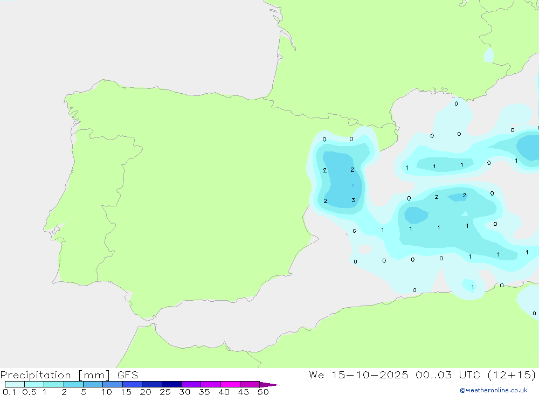Select the 45–50 mm legend color swatch
The image size is (539, 395).
250,384
